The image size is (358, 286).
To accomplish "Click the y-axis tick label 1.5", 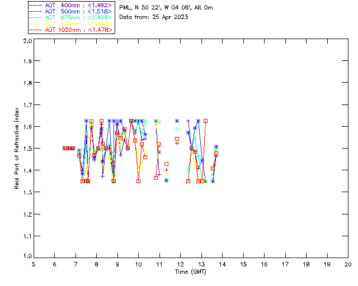I will 27,149.
